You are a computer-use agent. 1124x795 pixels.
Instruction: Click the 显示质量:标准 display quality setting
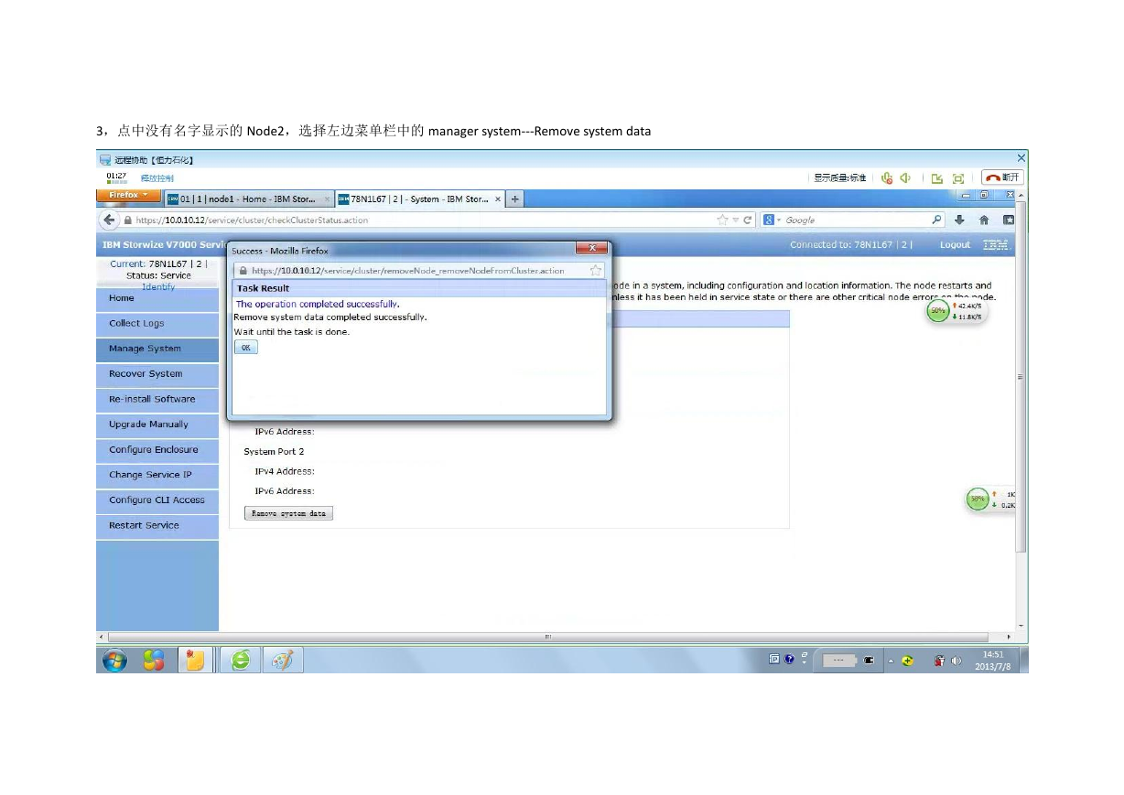click(x=840, y=177)
